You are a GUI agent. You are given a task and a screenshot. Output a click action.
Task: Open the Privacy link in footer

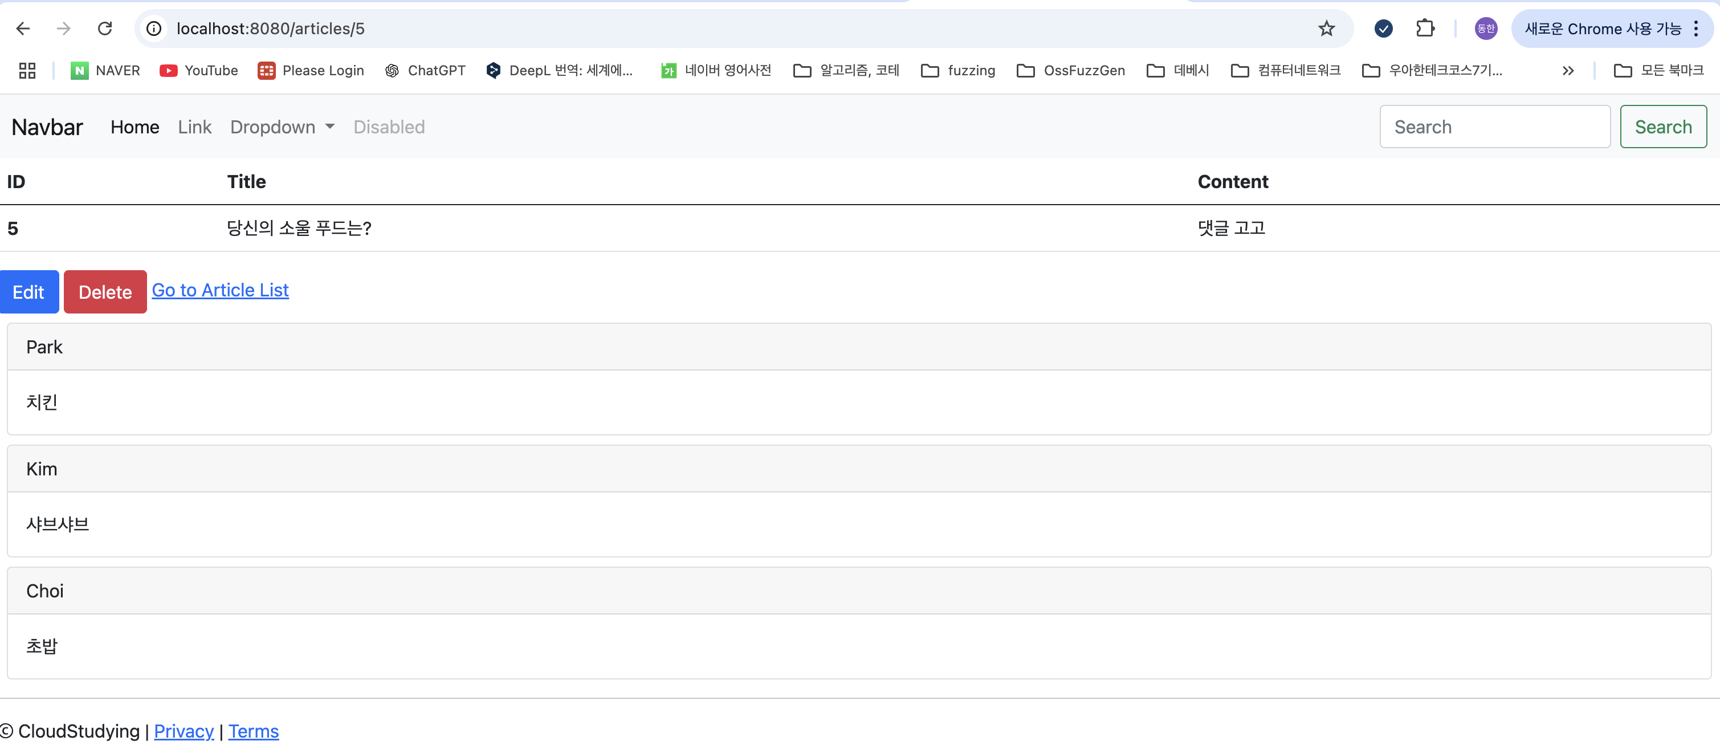click(x=184, y=731)
